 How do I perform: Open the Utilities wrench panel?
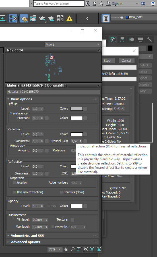tap(149, 40)
